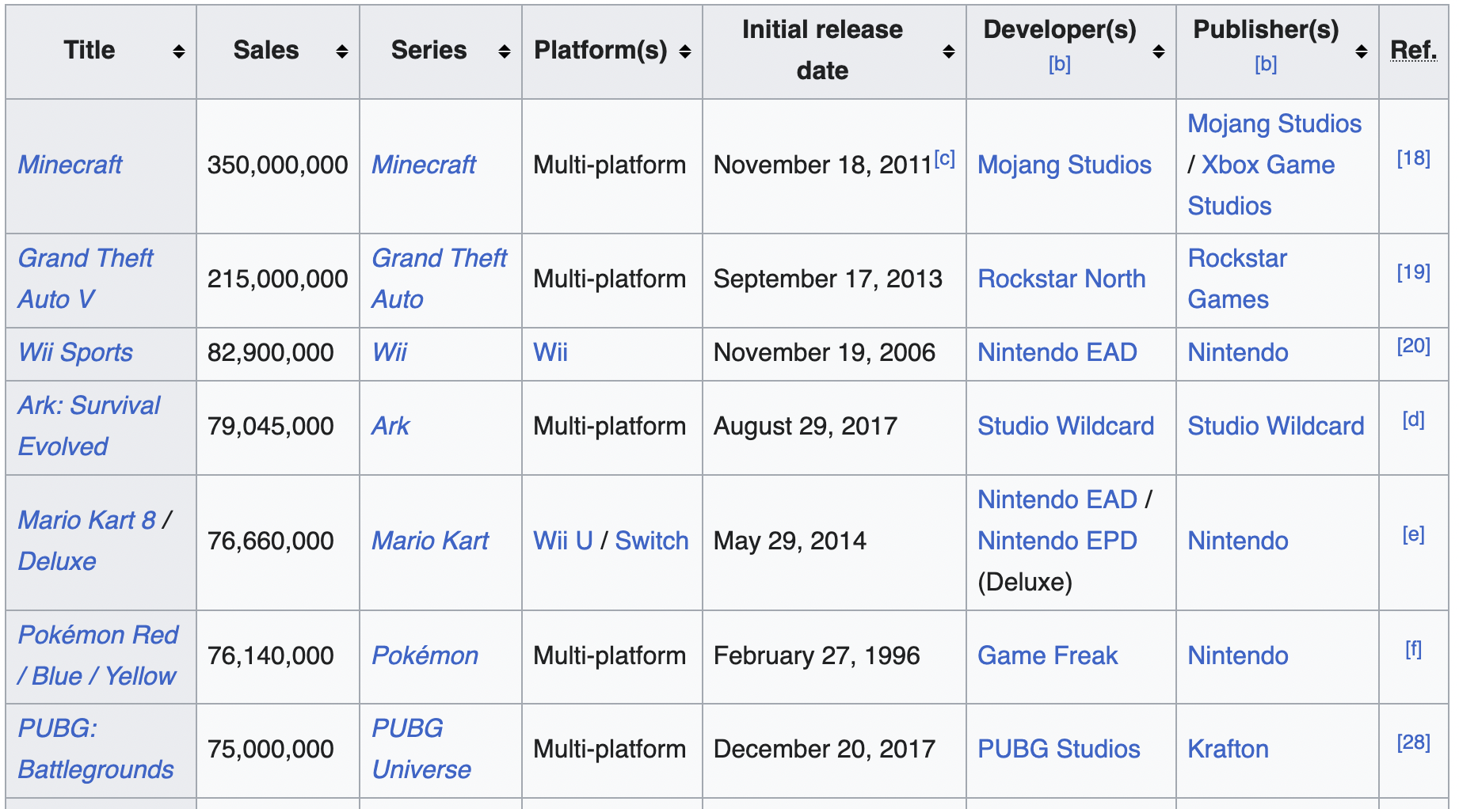Open footnote [d] in Ark row
This screenshot has height=809, width=1459.
coord(1414,420)
